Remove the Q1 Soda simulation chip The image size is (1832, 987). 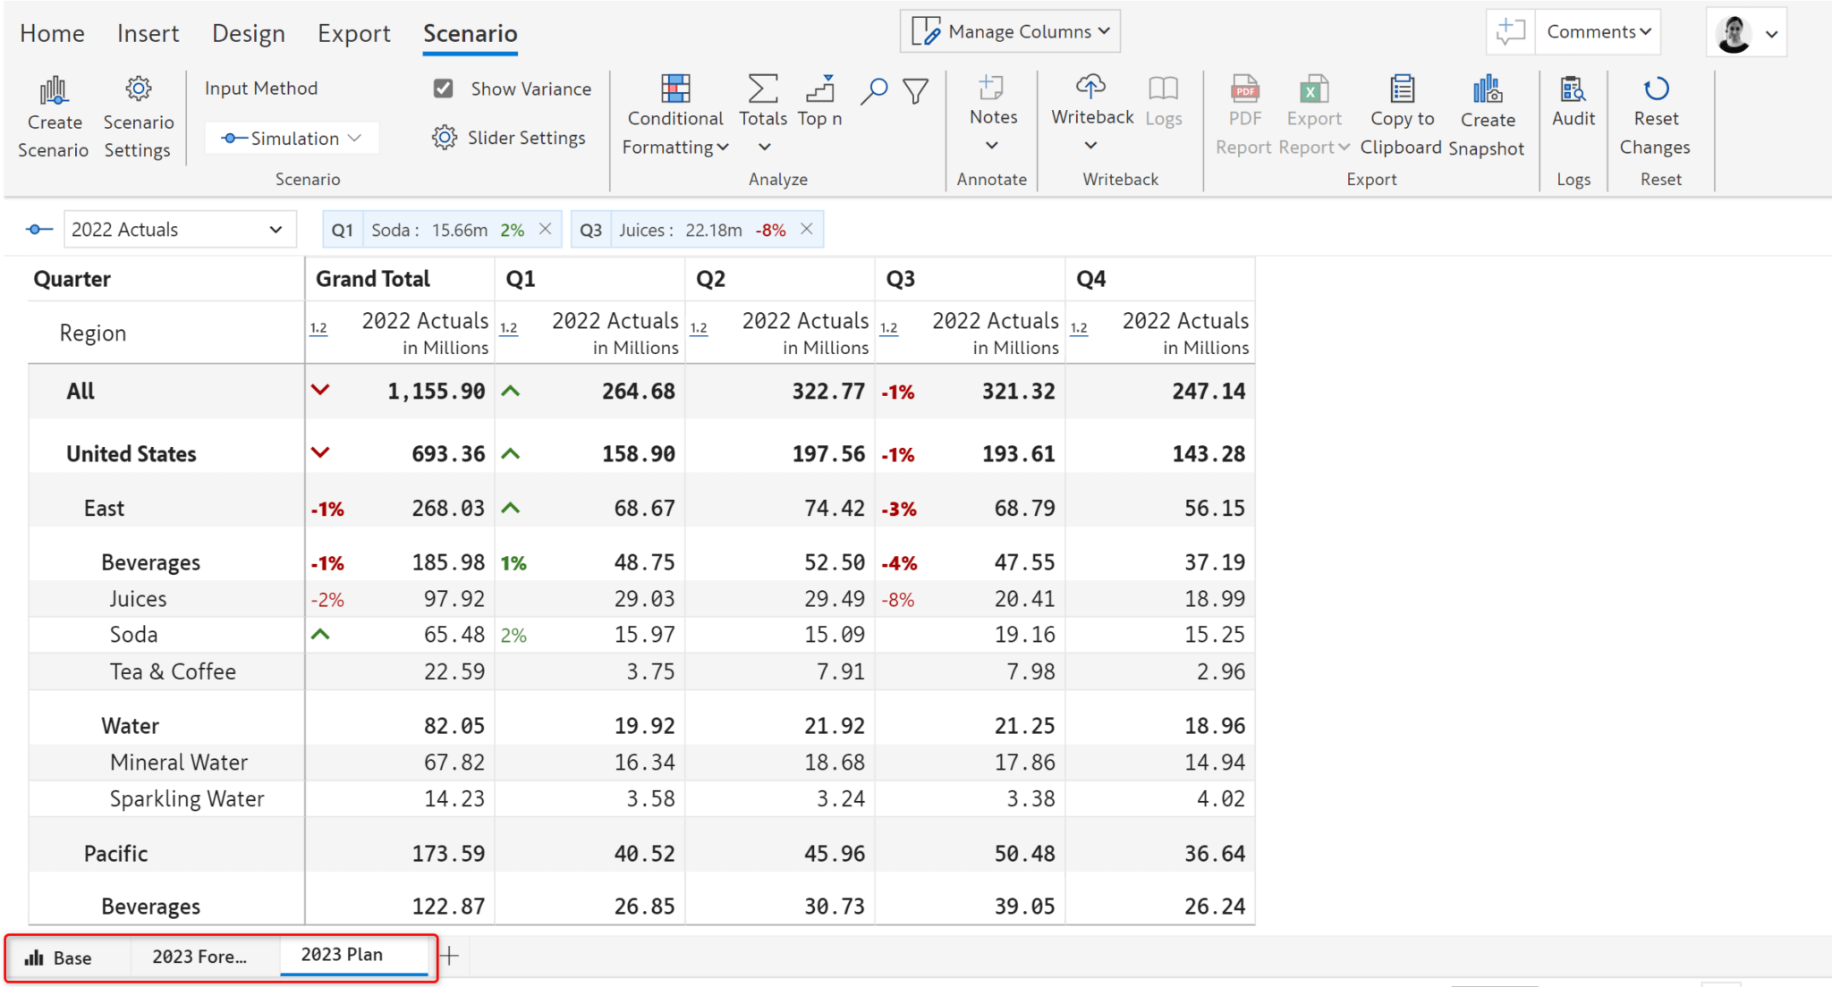point(546,229)
